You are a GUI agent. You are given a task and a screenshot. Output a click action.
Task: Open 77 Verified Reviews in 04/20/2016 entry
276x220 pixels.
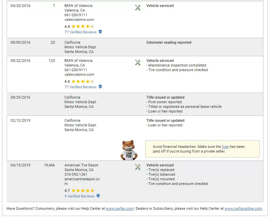(x=80, y=32)
